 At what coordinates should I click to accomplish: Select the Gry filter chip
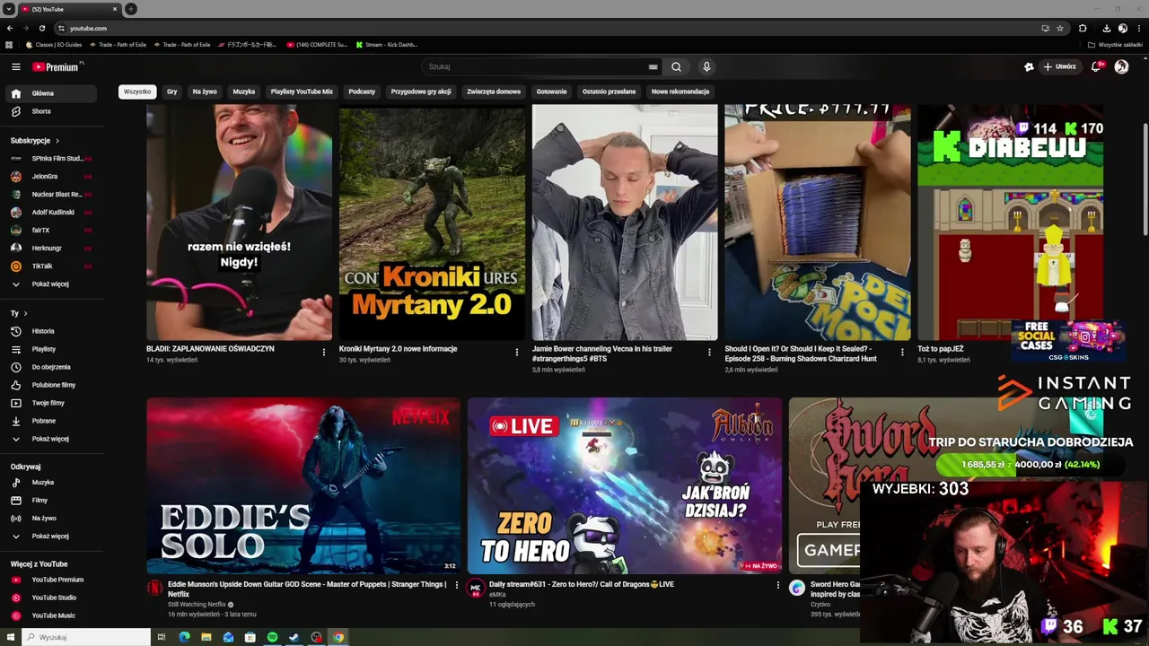point(171,92)
